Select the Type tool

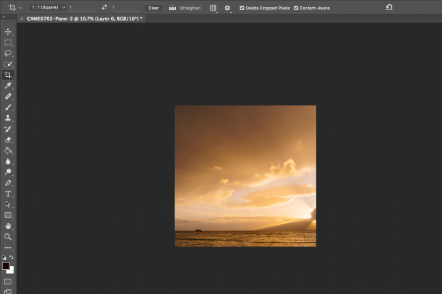(x=8, y=194)
